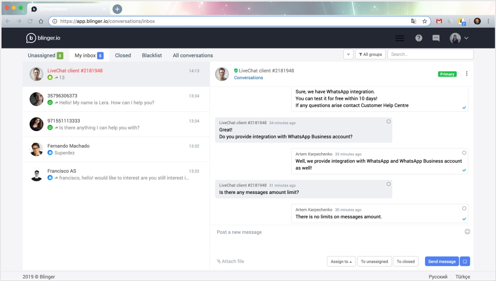This screenshot has height=281, width=496.
Task: Open the Blacklist tab
Action: click(152, 55)
